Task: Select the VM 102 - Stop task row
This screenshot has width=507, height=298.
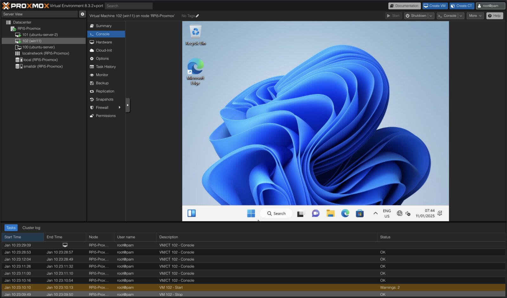Action: [x=253, y=295]
